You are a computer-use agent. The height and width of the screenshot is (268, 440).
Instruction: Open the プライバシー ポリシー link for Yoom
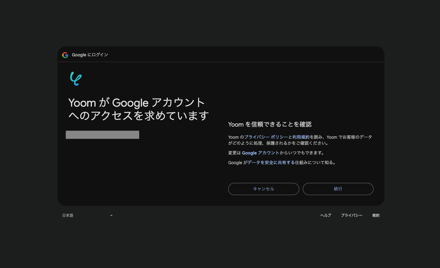266,137
